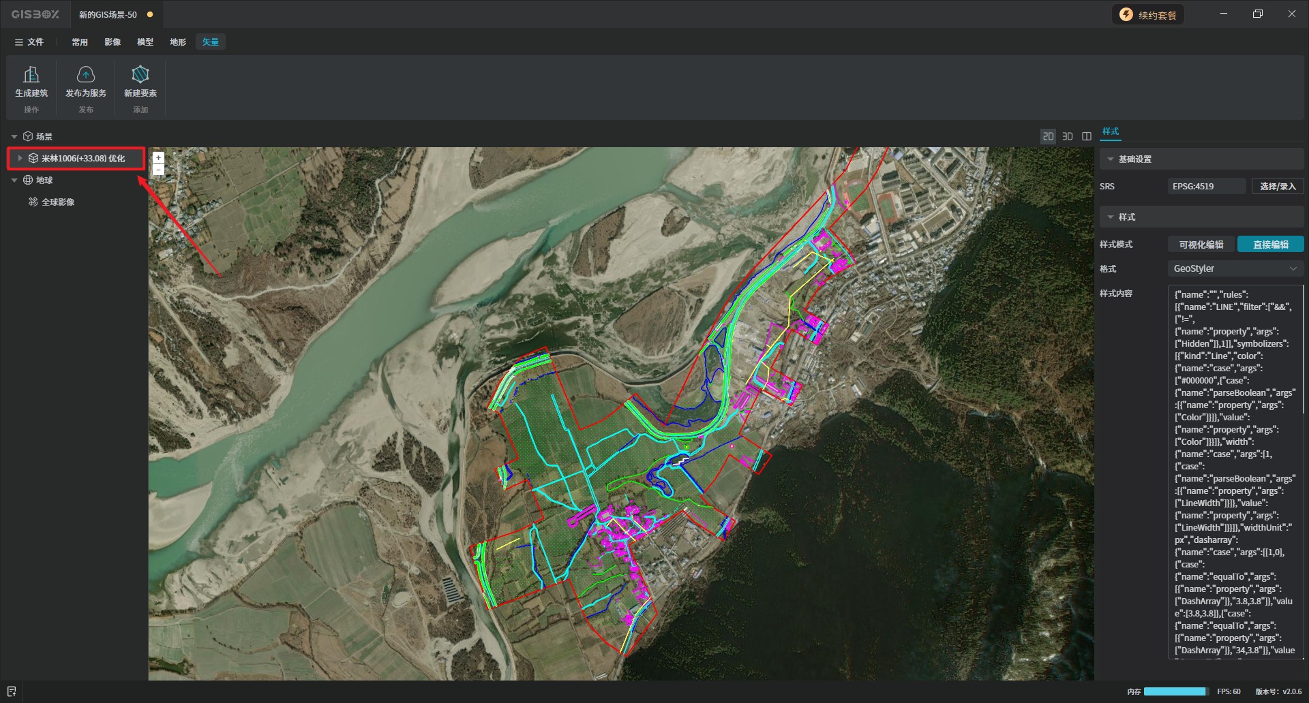Click the map zoom out minus button
The width and height of the screenshot is (1309, 703).
click(x=159, y=170)
